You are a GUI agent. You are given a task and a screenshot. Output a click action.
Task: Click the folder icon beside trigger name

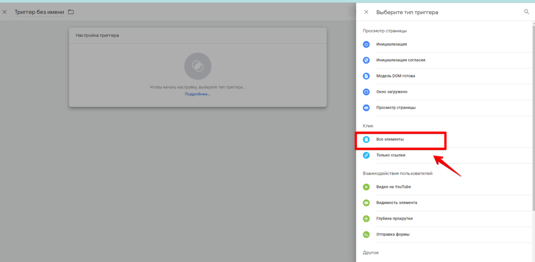click(71, 12)
